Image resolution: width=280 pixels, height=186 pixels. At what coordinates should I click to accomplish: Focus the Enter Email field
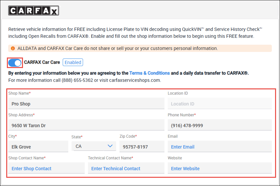click(x=219, y=147)
